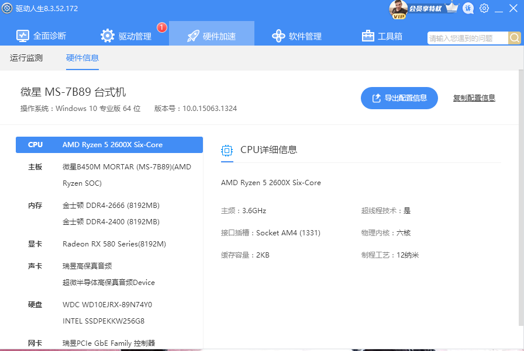Click the 驱动管理 notification badge
The height and width of the screenshot is (351, 524).
pyautogui.click(x=162, y=27)
